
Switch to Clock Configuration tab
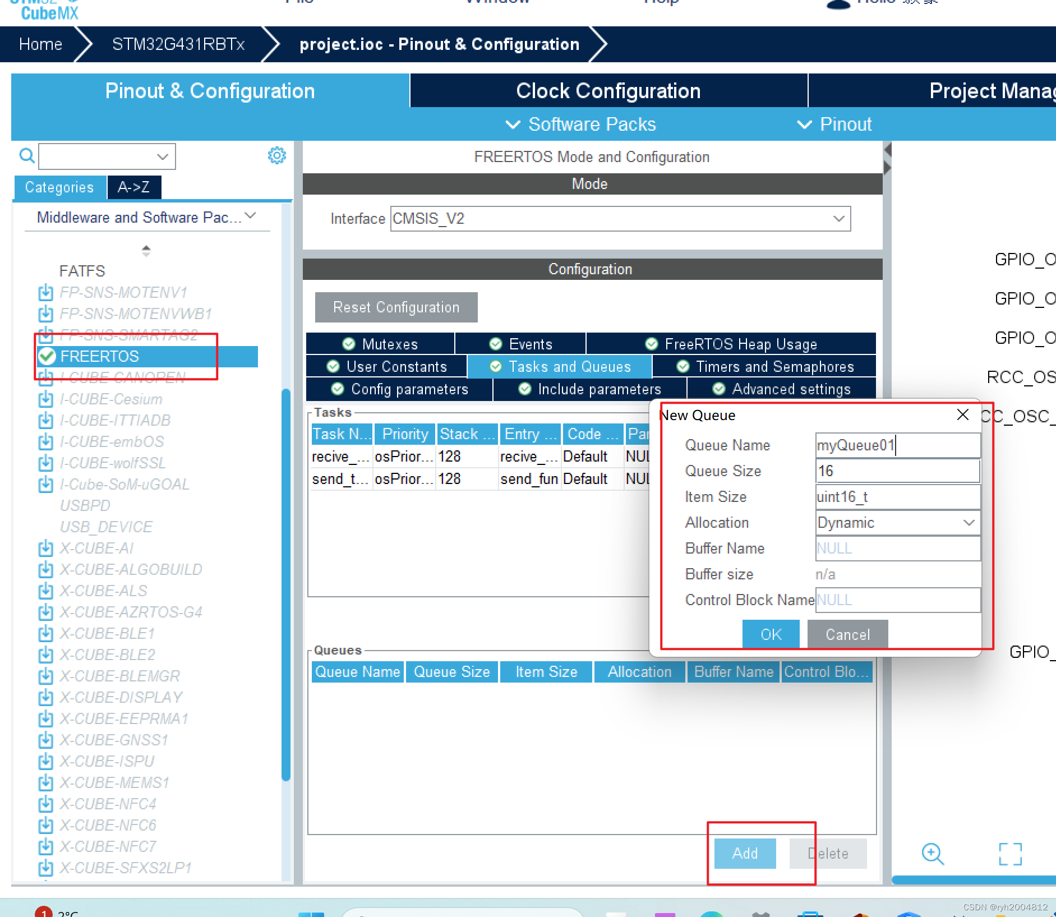tap(608, 91)
